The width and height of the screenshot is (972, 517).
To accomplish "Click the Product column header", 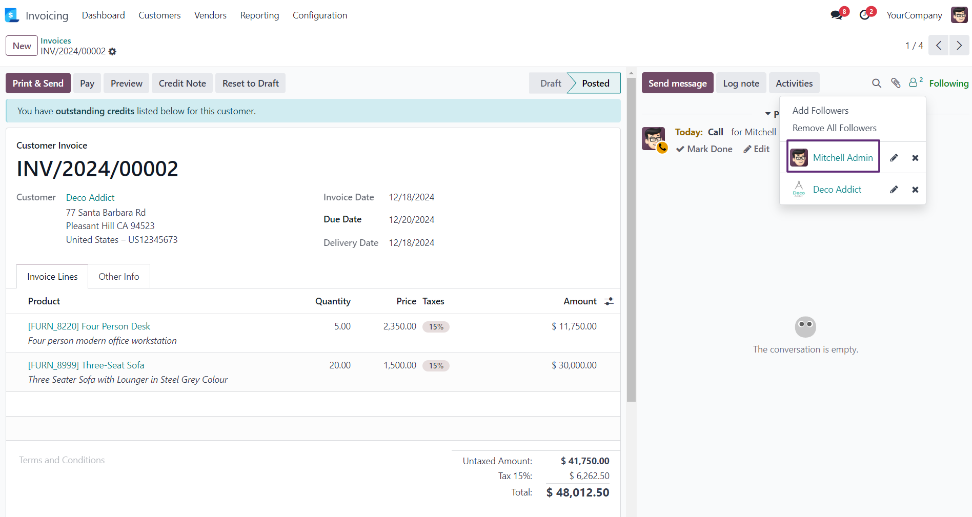I will 44,301.
